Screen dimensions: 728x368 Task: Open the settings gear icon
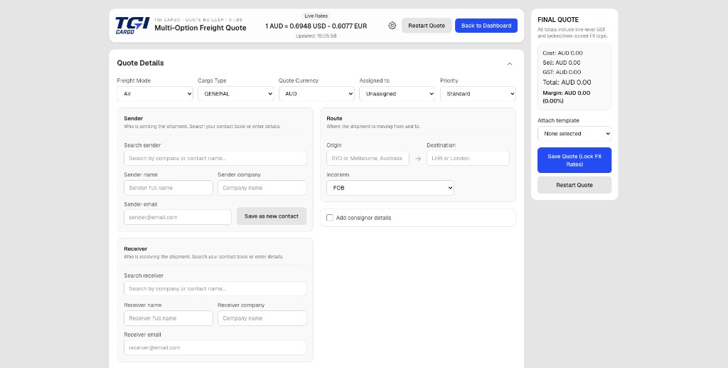click(392, 26)
